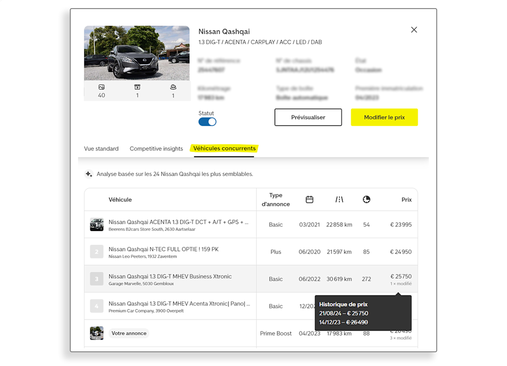This screenshot has width=507, height=366.
Task: Click Garage Marvelle, 5030 Gembloux text
Action: pos(141,283)
